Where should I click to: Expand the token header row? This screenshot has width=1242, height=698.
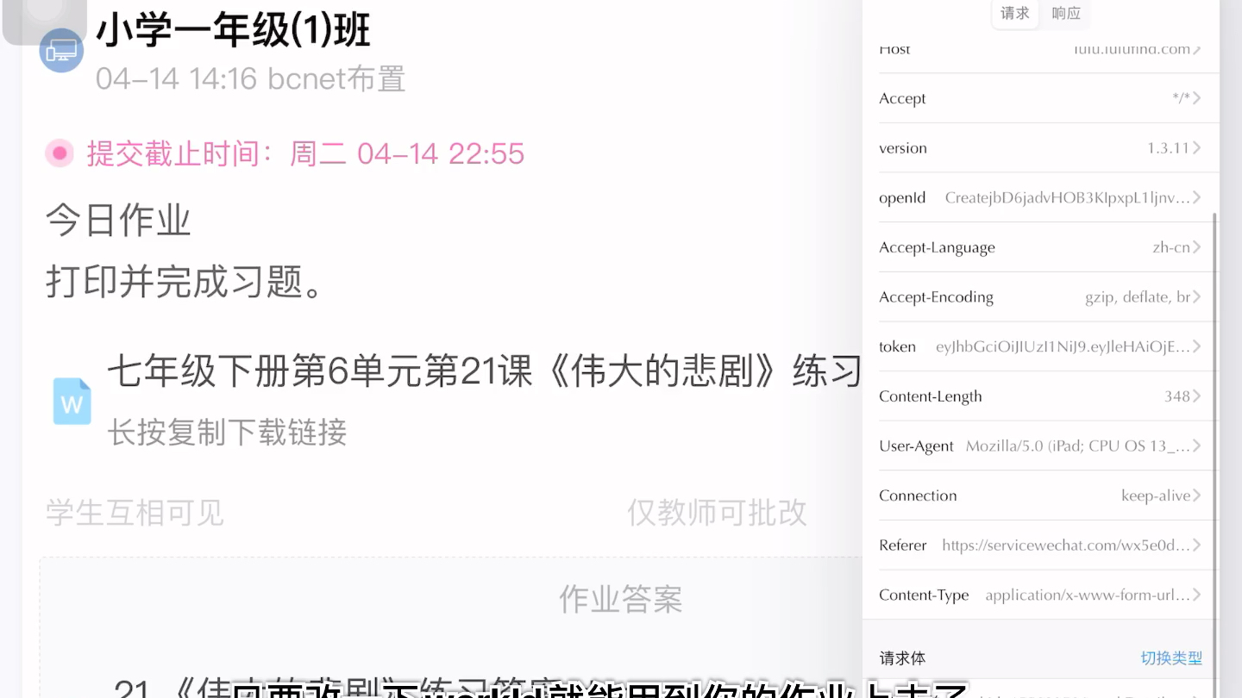pyautogui.click(x=1040, y=346)
